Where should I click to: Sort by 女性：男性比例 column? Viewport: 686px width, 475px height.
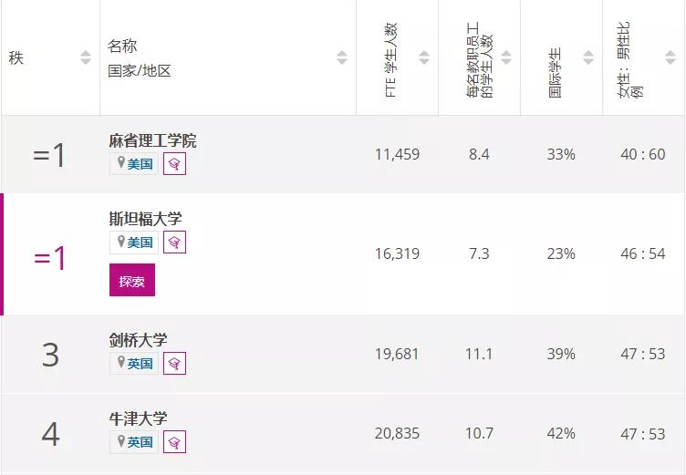pos(670,58)
